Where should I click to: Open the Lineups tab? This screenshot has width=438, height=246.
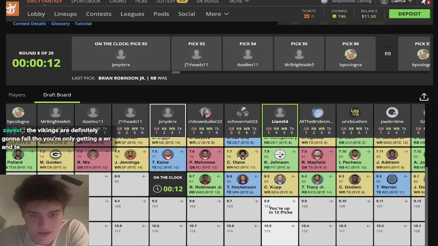tap(65, 14)
